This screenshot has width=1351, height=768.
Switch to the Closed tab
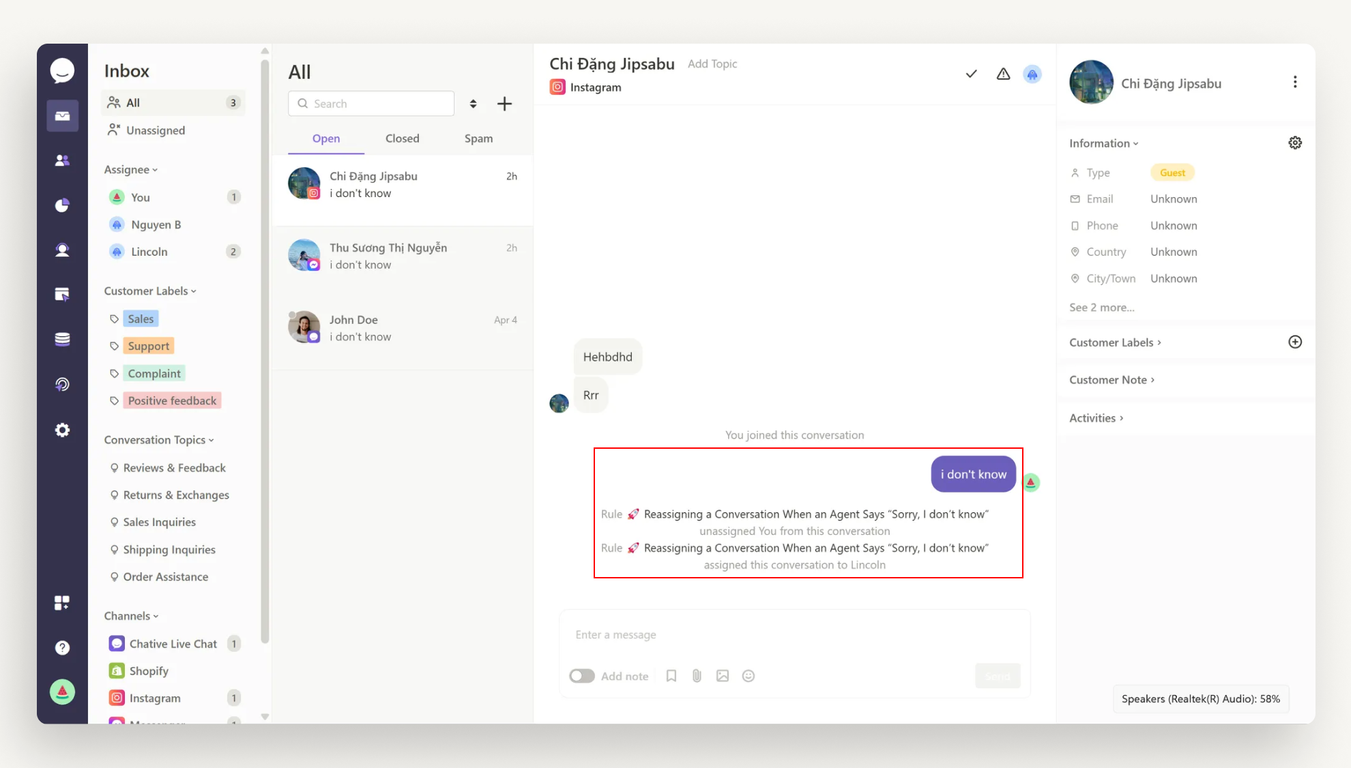pos(402,138)
